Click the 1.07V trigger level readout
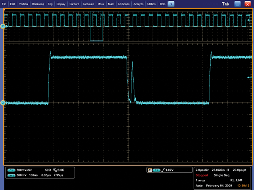Viewport: 254px width, 190px height. 171,170
